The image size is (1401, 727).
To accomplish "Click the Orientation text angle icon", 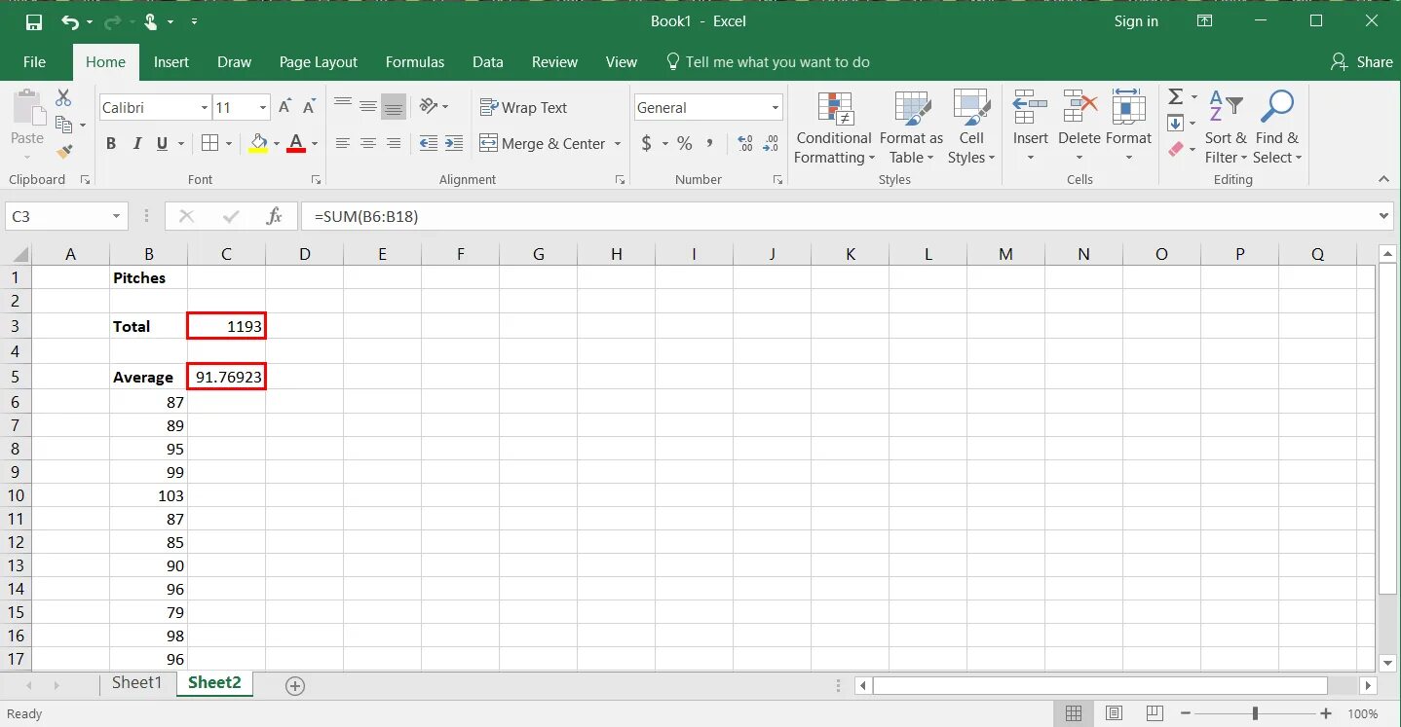I will pyautogui.click(x=429, y=106).
